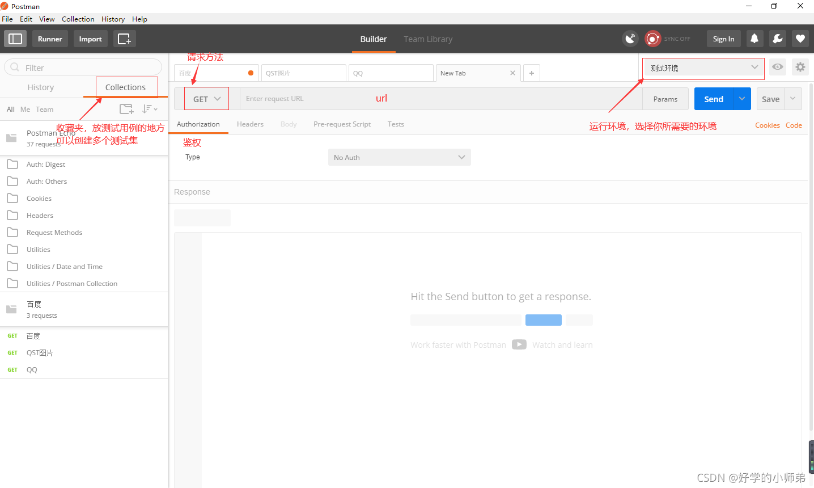Click the Save button
This screenshot has height=488, width=814.
[771, 99]
